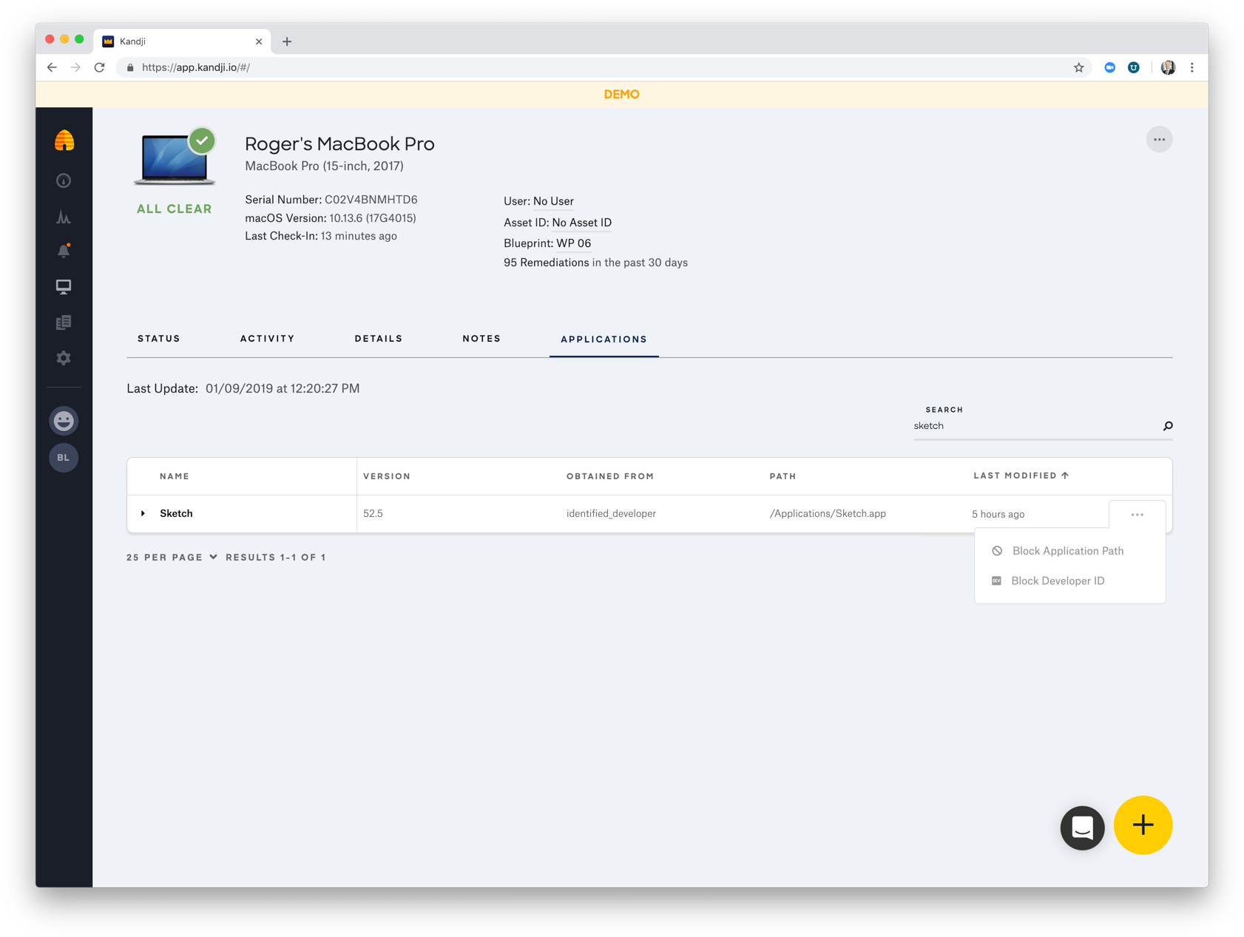Open the device actions ellipsis button
1244x937 pixels.
[x=1159, y=140]
